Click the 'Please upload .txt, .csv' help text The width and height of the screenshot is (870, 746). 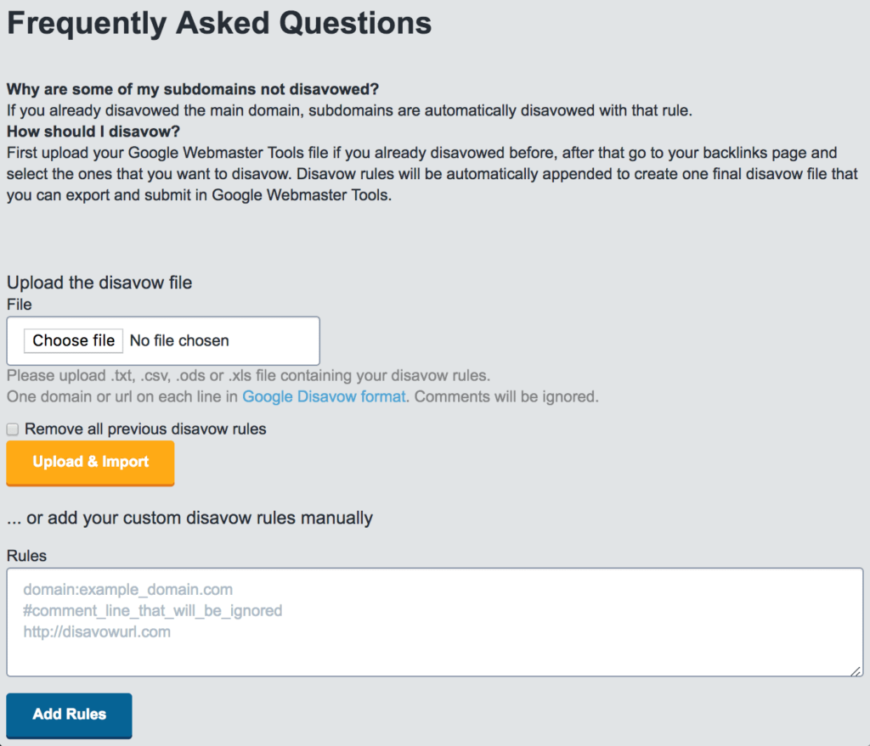[x=248, y=375]
